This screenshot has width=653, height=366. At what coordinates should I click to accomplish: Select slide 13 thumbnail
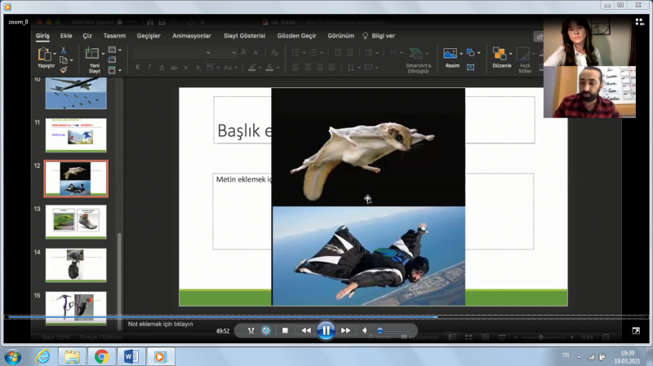point(76,221)
